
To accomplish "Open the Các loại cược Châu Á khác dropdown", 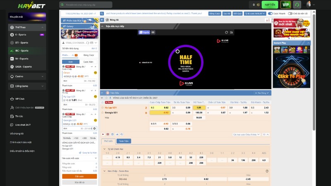I will pos(246,135).
